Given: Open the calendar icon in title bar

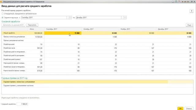Looking at the screenshot, I should click(x=179, y=2).
